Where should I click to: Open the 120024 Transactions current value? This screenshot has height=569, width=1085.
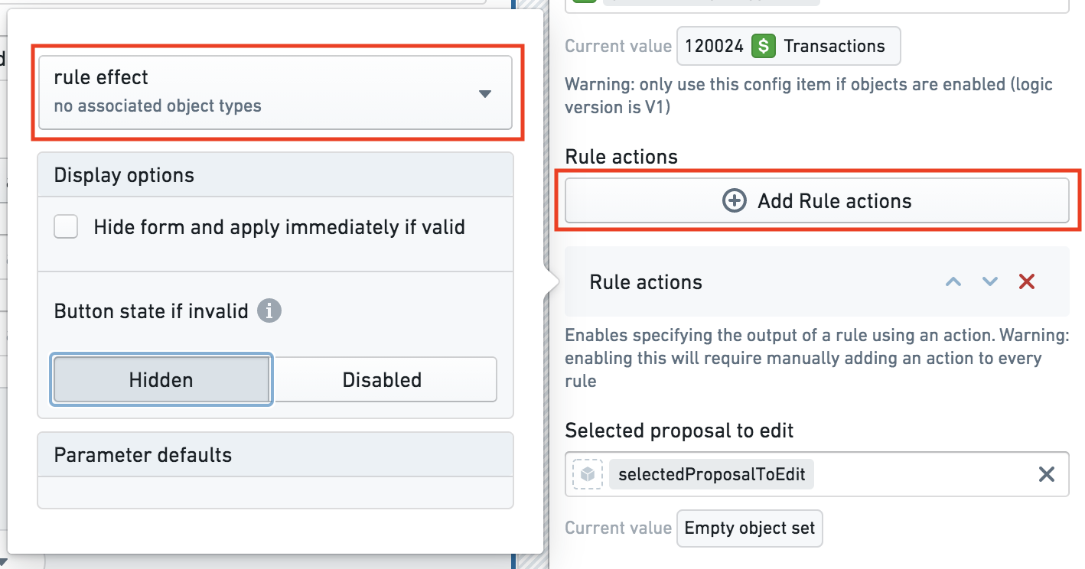pyautogui.click(x=789, y=46)
